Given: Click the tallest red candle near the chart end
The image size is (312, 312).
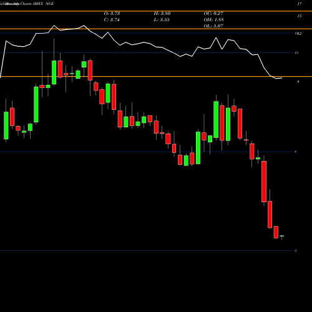Looking at the screenshot, I should [x=264, y=182].
